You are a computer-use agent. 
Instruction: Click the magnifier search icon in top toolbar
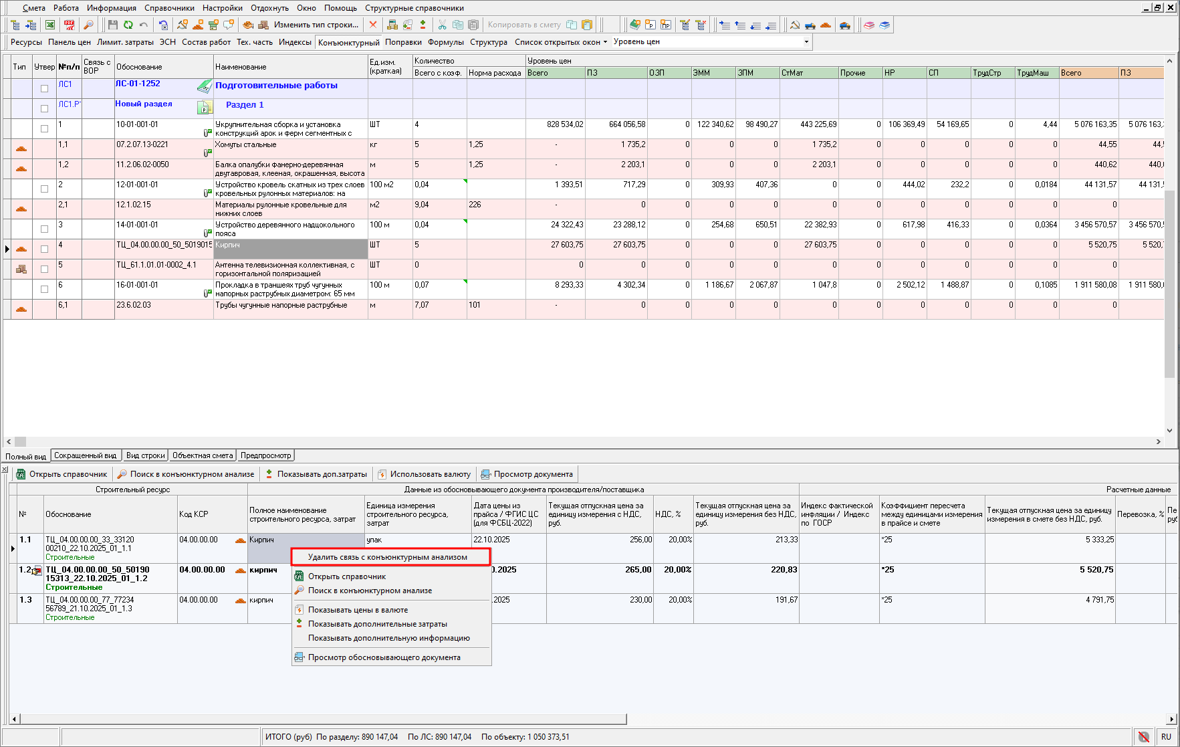[88, 25]
